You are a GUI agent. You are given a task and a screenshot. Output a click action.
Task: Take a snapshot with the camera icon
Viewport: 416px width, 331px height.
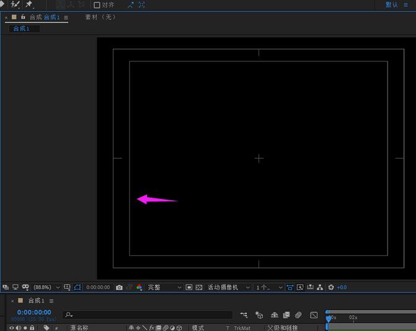(x=119, y=288)
